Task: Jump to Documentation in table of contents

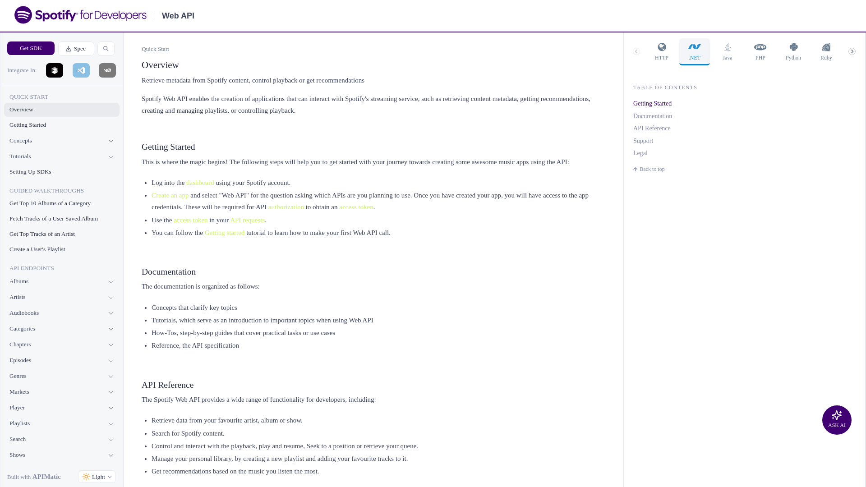Action: 652,116
